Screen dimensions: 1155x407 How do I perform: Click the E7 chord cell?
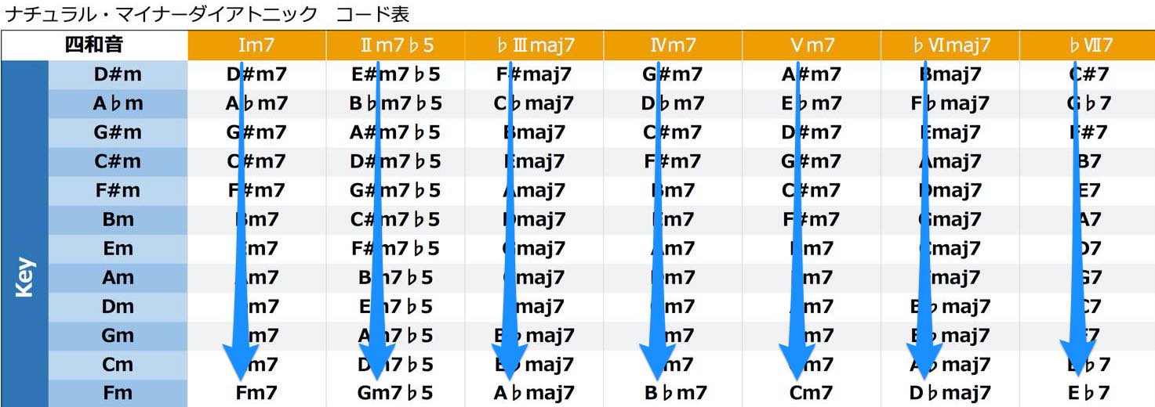tap(1089, 190)
